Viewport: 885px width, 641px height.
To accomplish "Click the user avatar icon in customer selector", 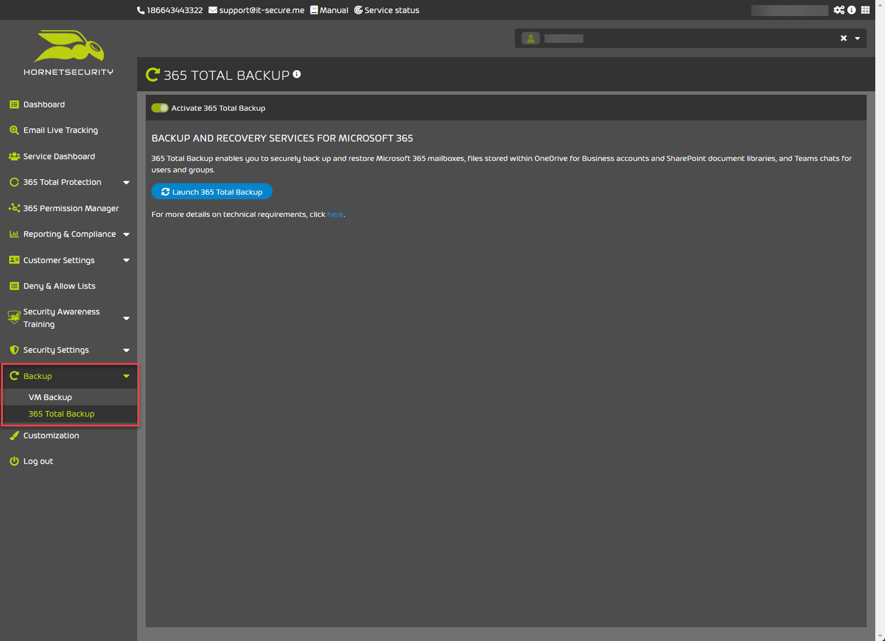I will (531, 38).
